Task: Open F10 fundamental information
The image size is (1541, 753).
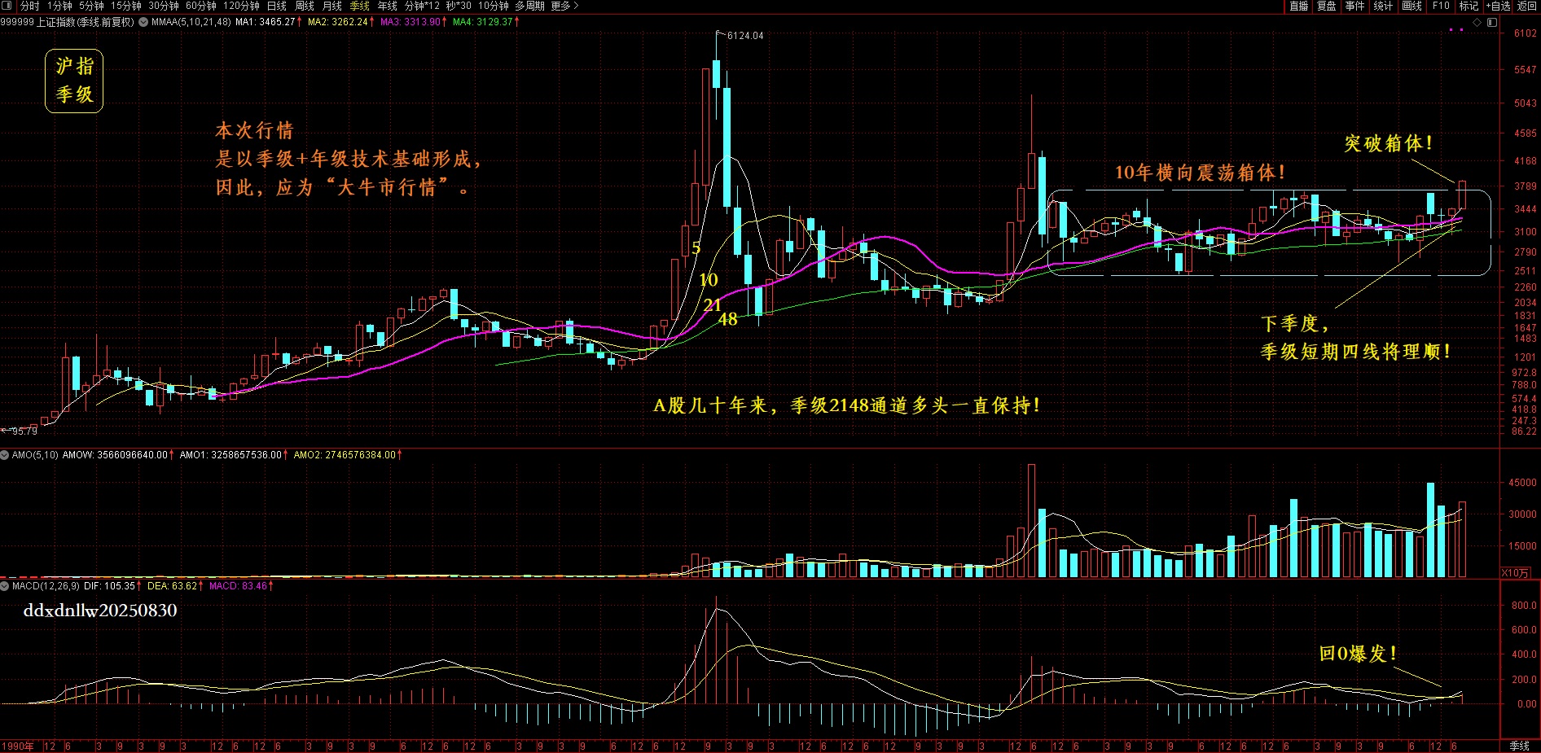Action: (1441, 7)
